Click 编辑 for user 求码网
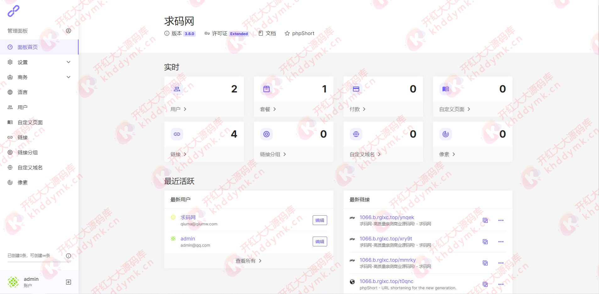The height and width of the screenshot is (294, 599). coord(320,220)
